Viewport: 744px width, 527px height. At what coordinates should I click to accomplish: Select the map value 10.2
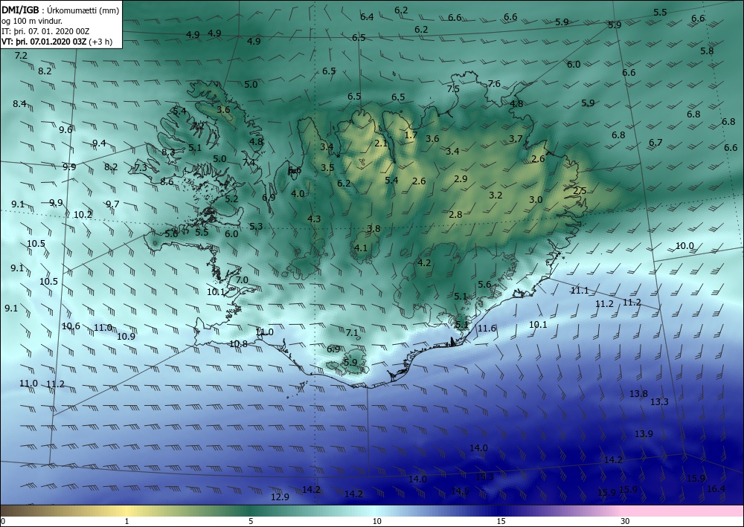click(x=83, y=214)
